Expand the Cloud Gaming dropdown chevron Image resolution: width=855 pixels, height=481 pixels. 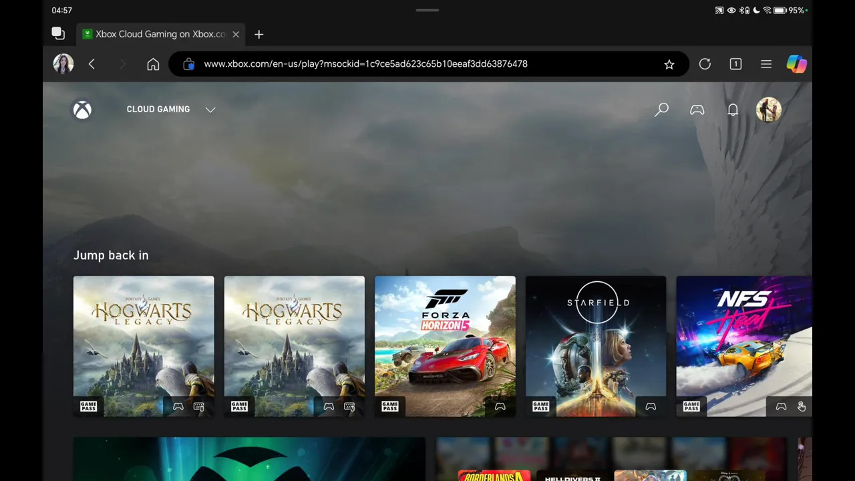tap(210, 110)
